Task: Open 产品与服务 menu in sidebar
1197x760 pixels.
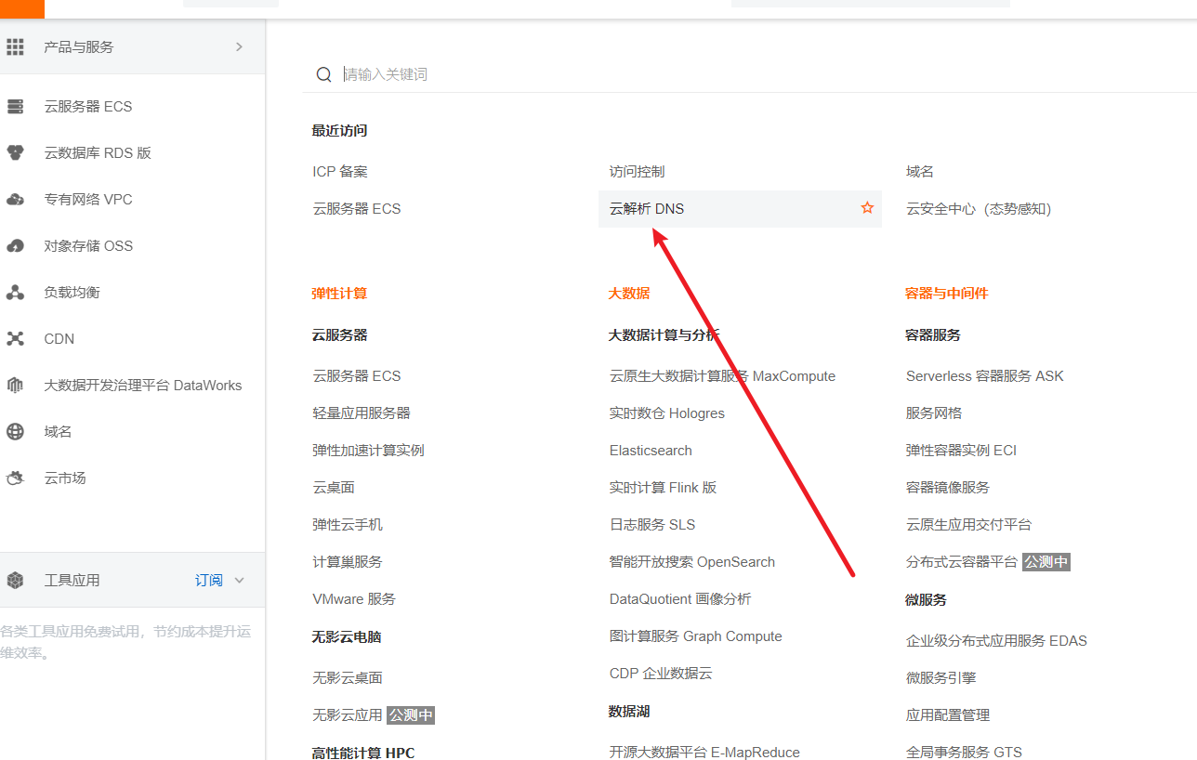Action: point(132,46)
